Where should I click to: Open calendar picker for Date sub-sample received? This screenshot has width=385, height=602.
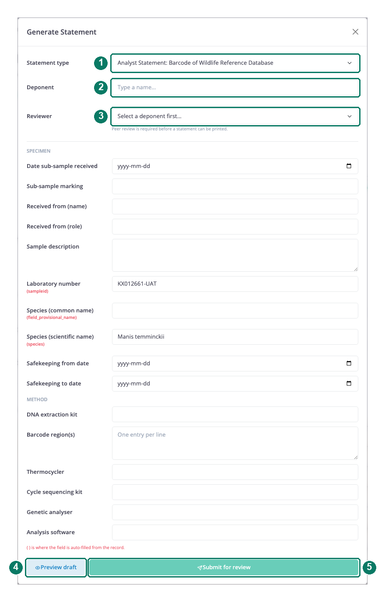coord(349,166)
